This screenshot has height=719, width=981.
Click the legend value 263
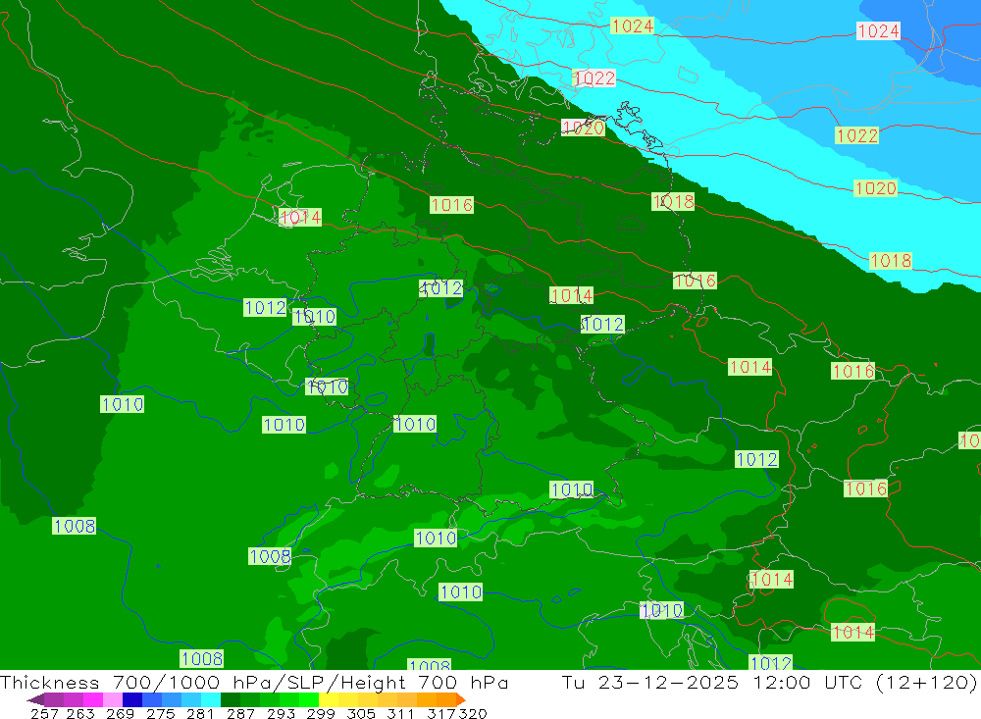[80, 713]
